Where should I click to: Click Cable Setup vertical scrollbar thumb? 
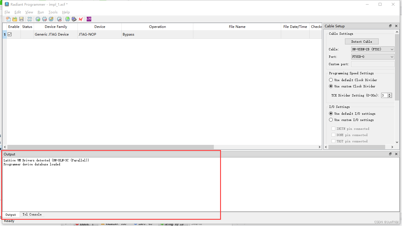(x=397, y=67)
